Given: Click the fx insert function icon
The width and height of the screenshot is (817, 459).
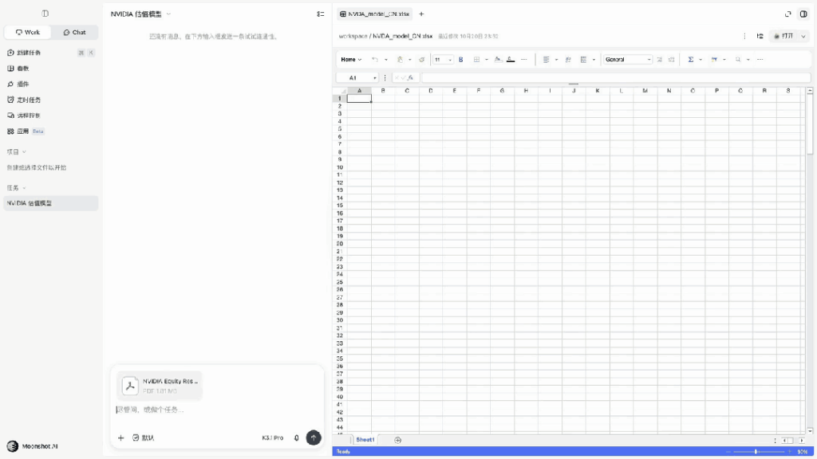Looking at the screenshot, I should tap(410, 78).
